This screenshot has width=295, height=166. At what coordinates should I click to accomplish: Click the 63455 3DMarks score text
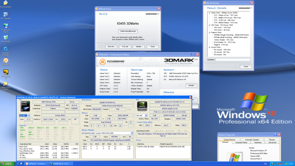(128, 24)
